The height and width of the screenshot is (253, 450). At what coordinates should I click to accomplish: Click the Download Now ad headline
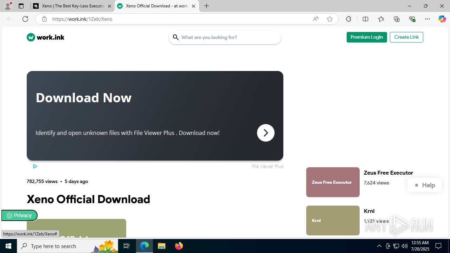pyautogui.click(x=84, y=98)
